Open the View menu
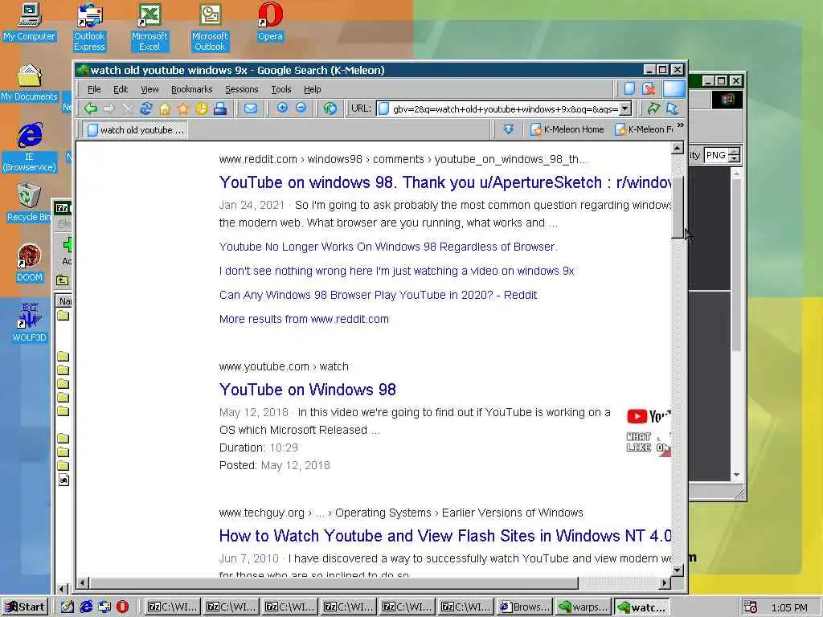The width and height of the screenshot is (823, 617). coord(149,89)
